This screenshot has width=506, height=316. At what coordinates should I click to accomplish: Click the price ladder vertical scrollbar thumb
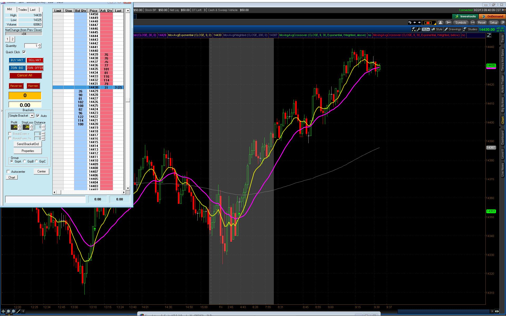click(128, 100)
